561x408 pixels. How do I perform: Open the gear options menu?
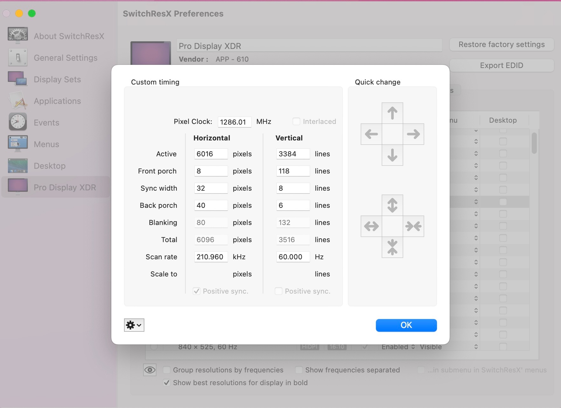tap(134, 325)
